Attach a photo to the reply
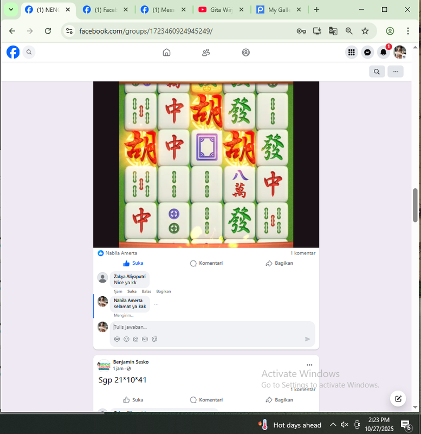This screenshot has height=434, width=421. click(x=135, y=339)
